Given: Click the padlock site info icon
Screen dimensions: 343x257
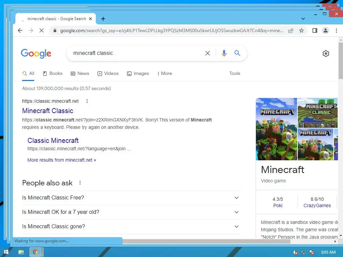Looking at the screenshot, I should click(x=55, y=30).
